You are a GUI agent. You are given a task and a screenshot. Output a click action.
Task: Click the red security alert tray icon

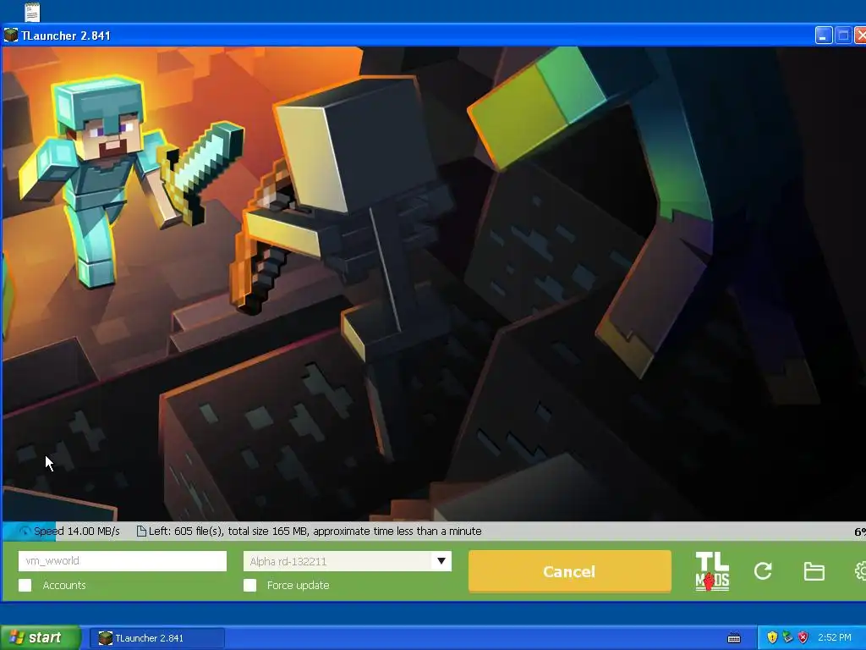pos(803,638)
